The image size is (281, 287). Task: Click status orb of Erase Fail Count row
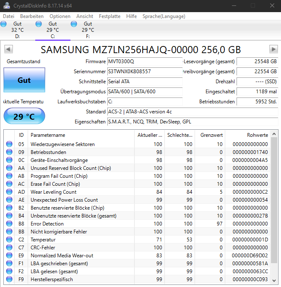click(x=9, y=184)
